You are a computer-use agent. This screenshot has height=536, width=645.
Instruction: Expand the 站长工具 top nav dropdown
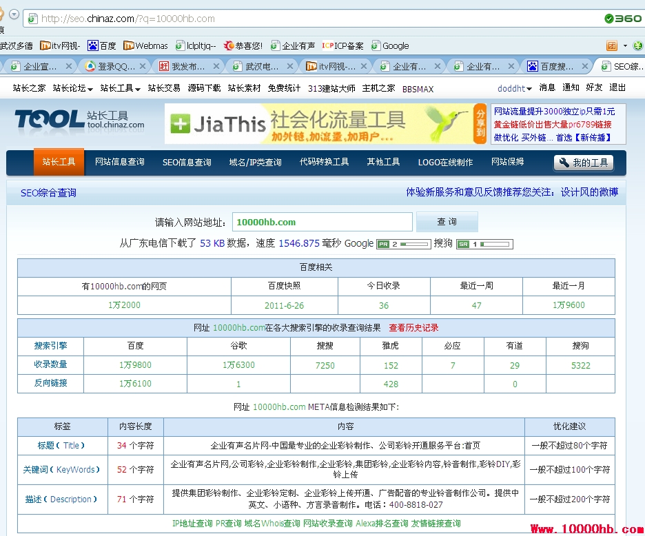click(x=120, y=88)
